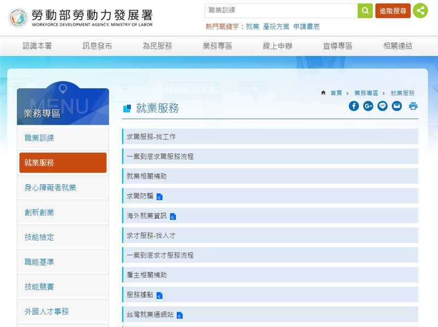The image size is (438, 327).
Task: Click external link icon beside 求職防騙
Action: [159, 197]
